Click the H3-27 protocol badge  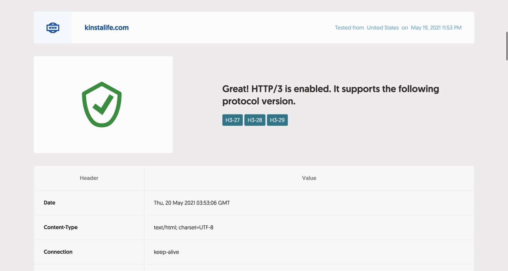(233, 120)
